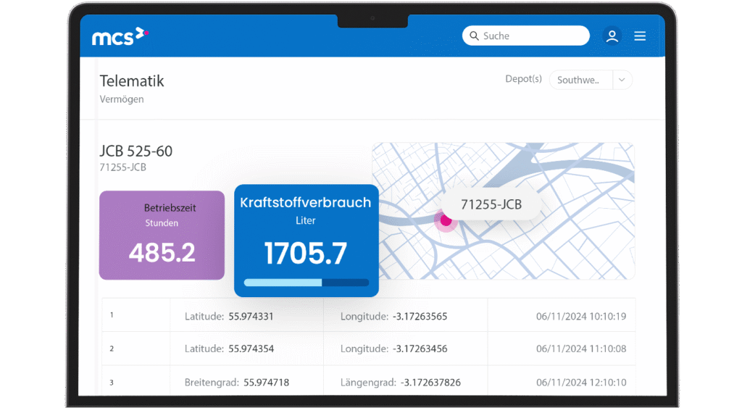742x408 pixels.
Task: Select row 2 number cell
Action: coord(136,349)
